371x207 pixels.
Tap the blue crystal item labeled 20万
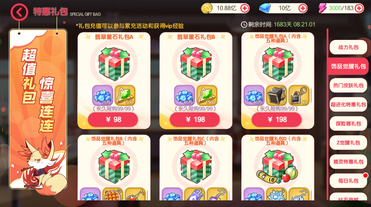point(103,95)
